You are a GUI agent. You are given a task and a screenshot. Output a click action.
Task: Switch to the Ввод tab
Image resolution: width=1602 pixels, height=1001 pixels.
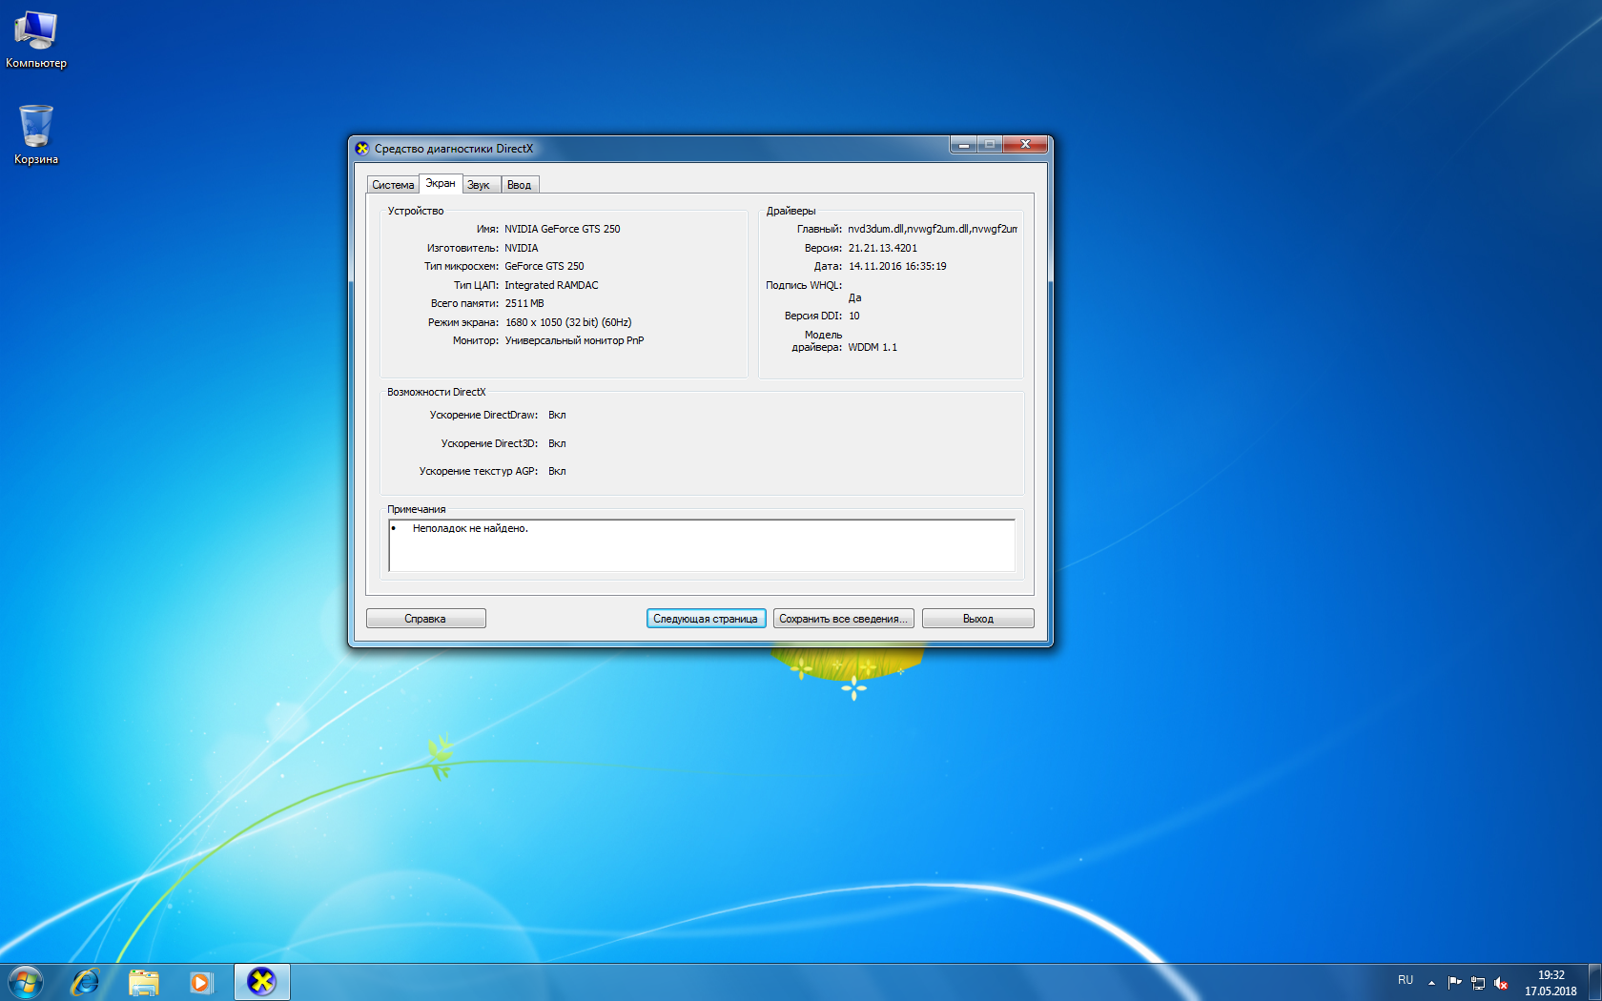click(x=520, y=185)
